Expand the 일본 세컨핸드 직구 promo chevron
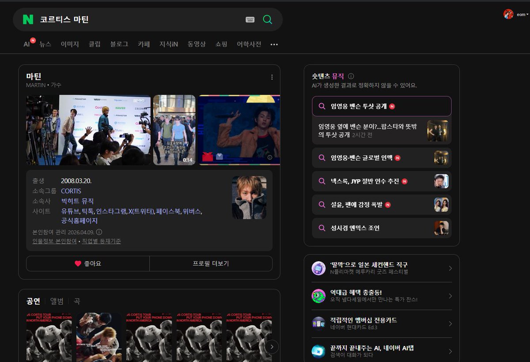 click(450, 268)
